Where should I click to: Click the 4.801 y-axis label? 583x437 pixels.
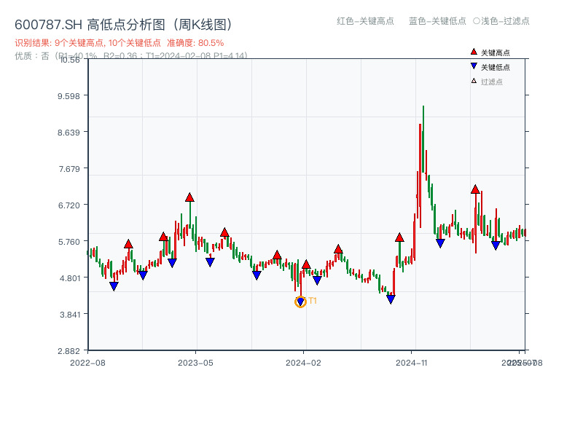(69, 278)
